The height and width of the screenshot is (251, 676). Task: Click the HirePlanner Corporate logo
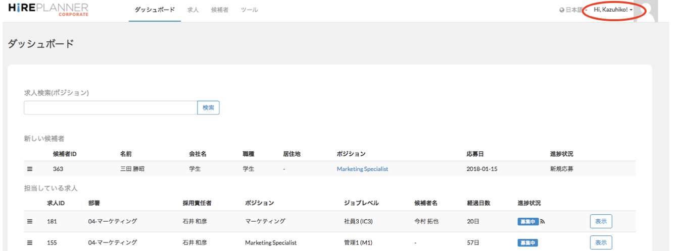point(48,10)
